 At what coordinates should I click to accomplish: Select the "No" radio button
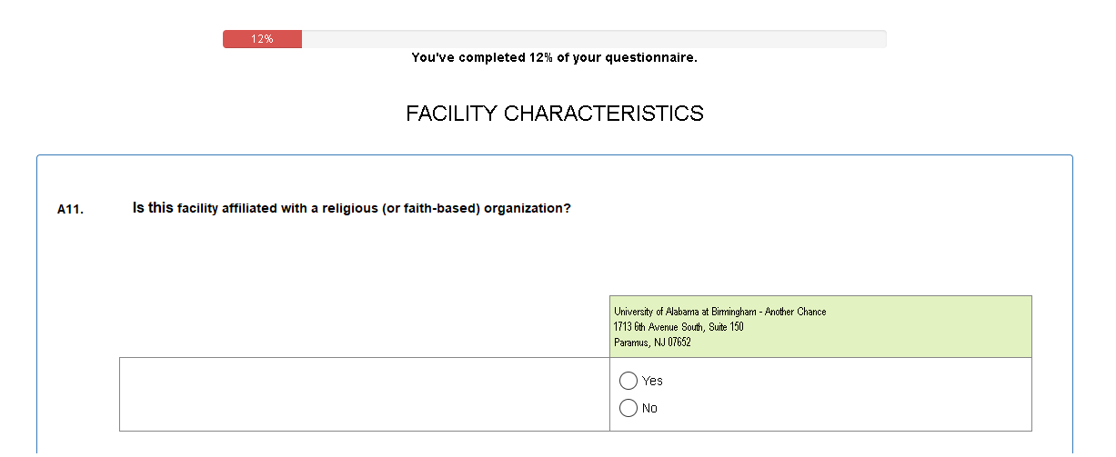(628, 408)
